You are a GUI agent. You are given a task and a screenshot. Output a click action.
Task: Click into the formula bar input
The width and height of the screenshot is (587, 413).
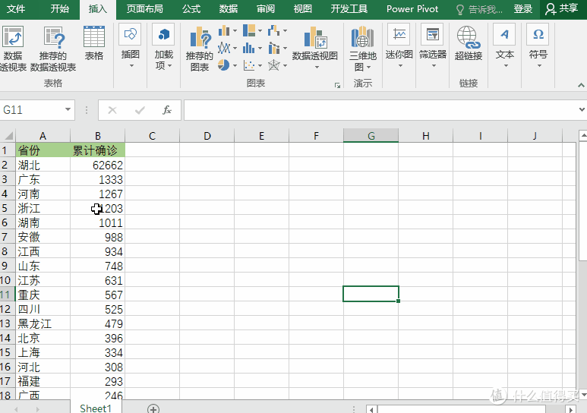tap(380, 110)
